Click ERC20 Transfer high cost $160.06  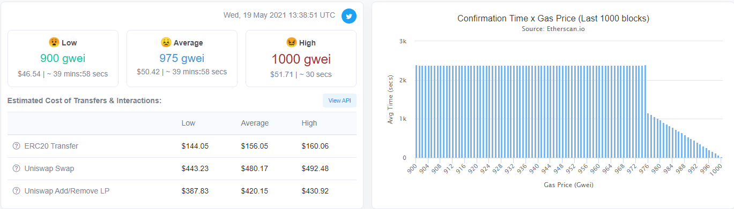315,146
